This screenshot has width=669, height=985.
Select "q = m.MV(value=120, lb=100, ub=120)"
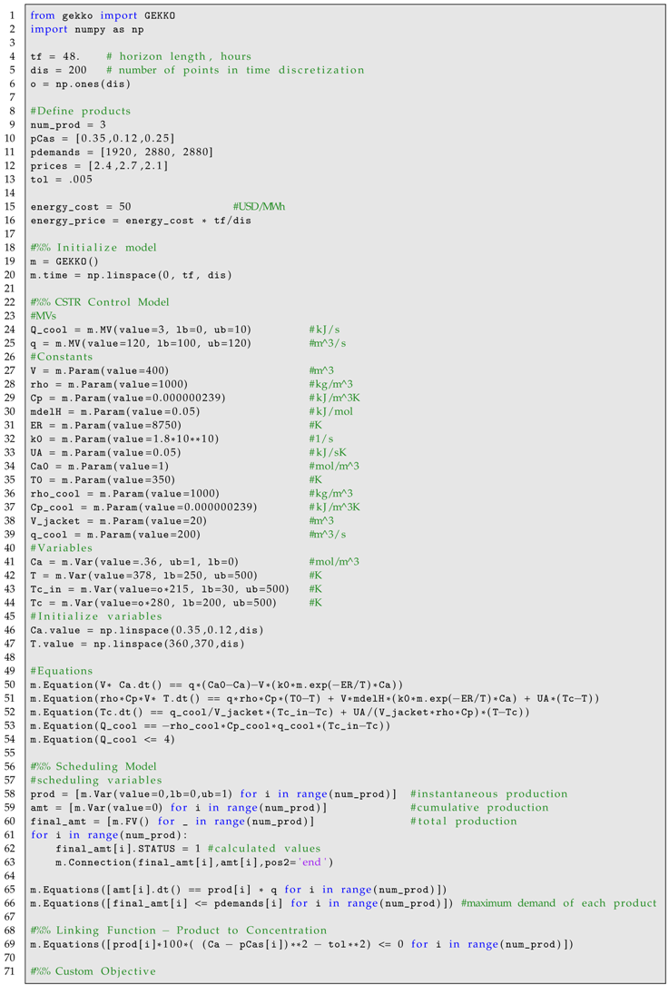(141, 344)
